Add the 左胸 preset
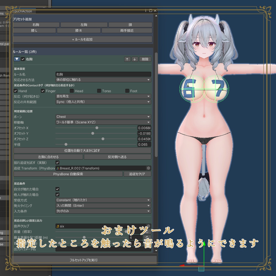Viewport: 276px width, 276px height. [84, 25]
